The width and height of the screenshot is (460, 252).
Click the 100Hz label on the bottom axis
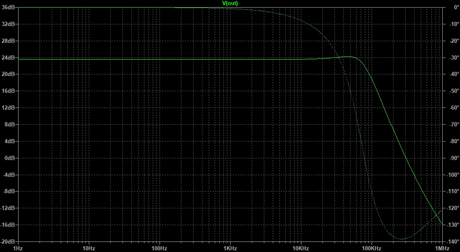pos(159,247)
